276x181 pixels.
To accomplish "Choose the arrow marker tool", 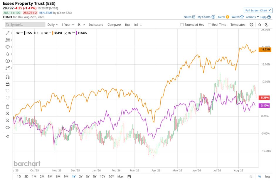I will point(7,54).
